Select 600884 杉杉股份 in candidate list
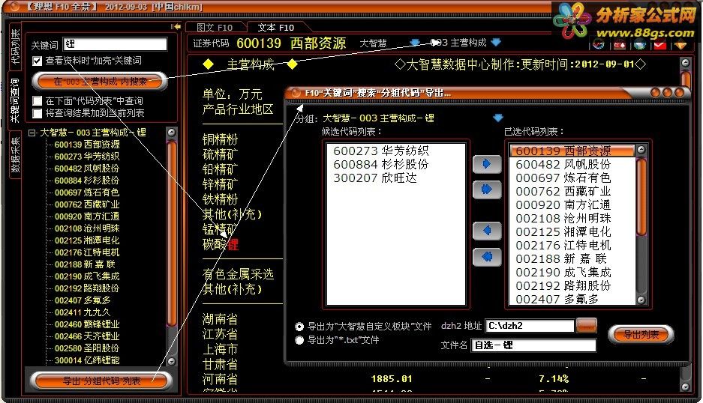The width and height of the screenshot is (703, 403). [381, 164]
